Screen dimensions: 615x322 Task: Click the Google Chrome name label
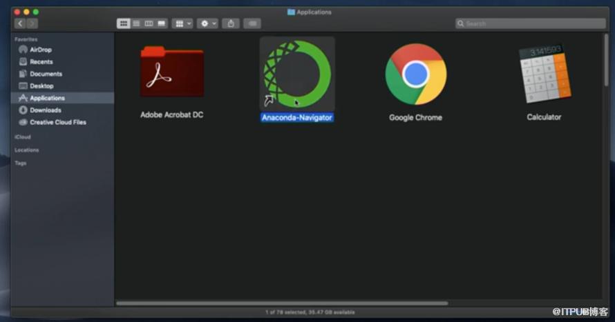tap(416, 117)
